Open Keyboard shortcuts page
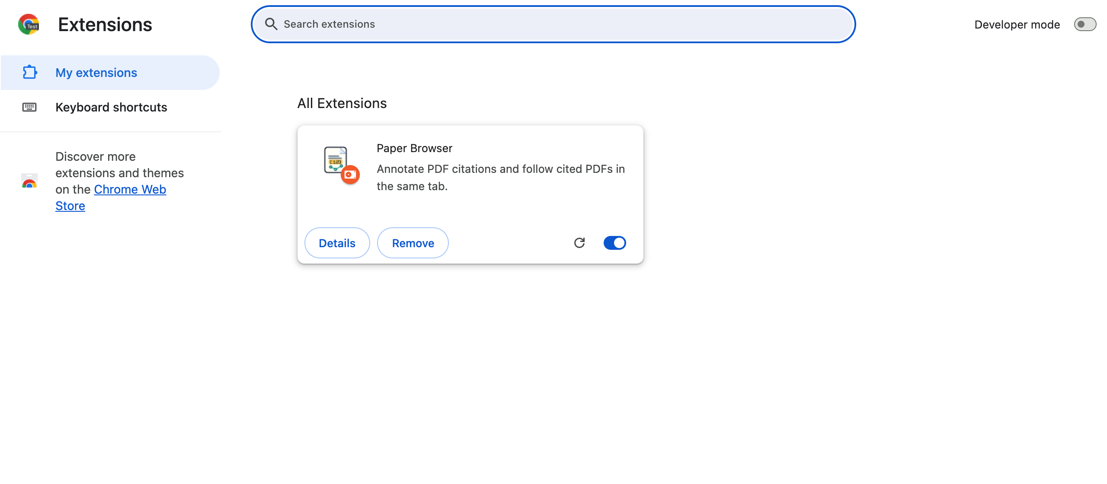Image resolution: width=1107 pixels, height=484 pixels. click(110, 107)
